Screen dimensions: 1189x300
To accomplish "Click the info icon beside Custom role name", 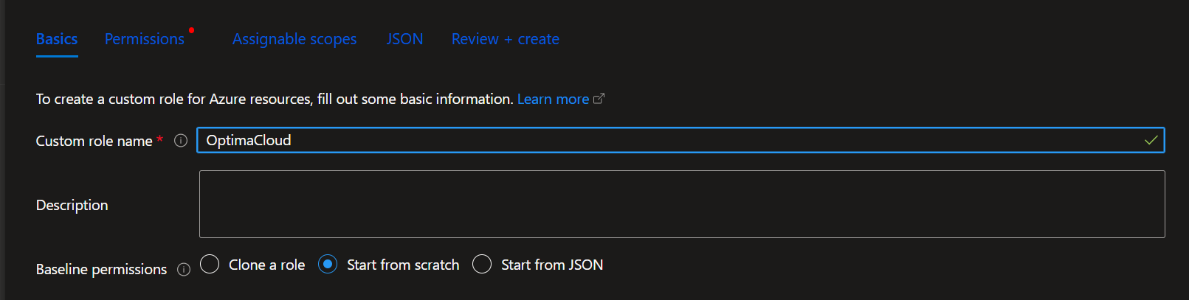I will [181, 141].
